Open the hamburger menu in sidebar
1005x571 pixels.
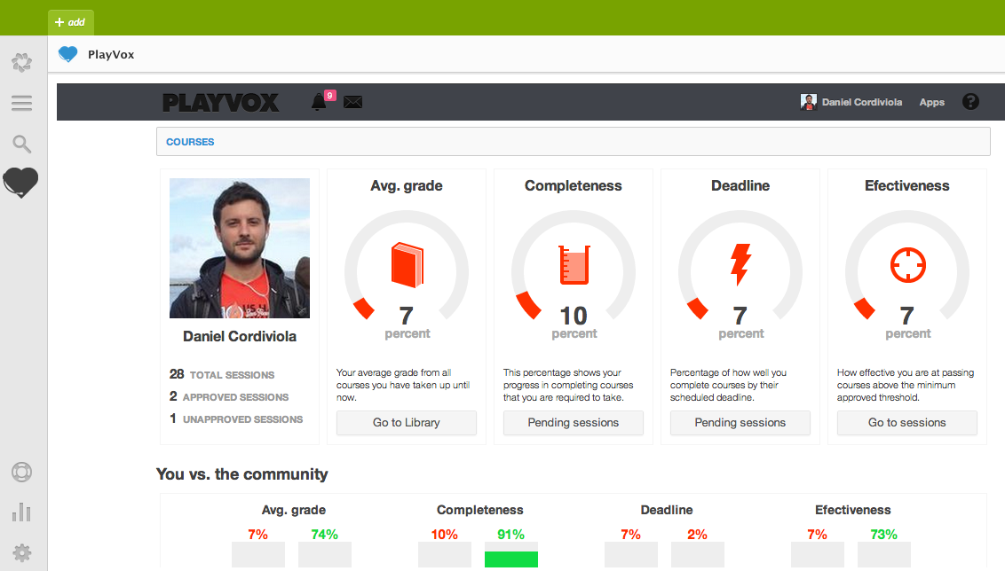pyautogui.click(x=22, y=103)
